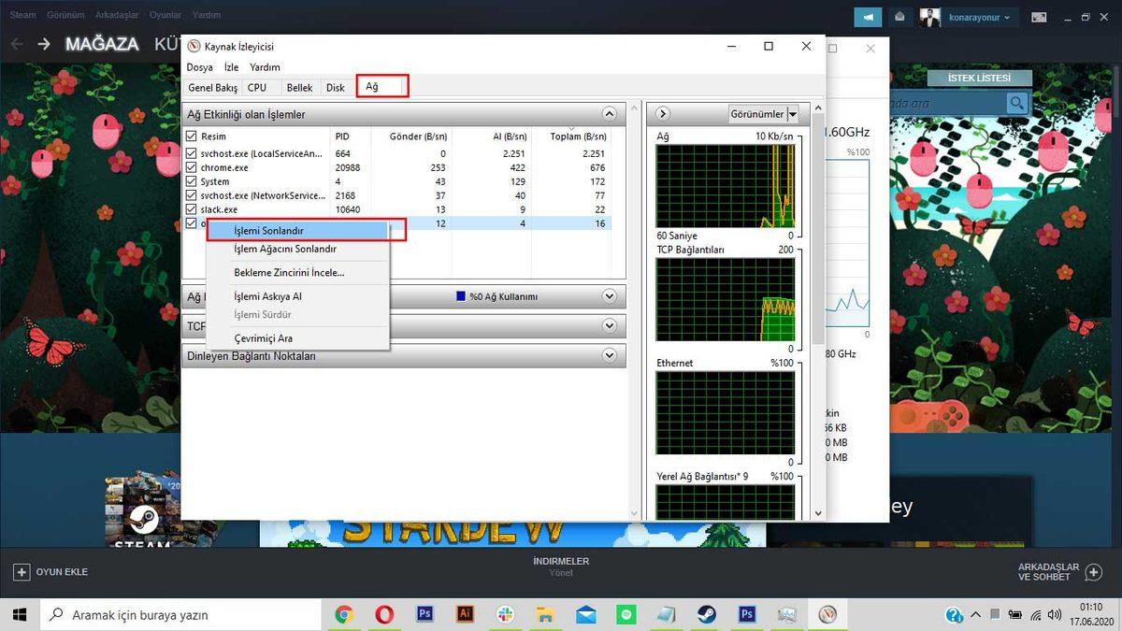Click the OYUN EKLE button

[x=51, y=572]
